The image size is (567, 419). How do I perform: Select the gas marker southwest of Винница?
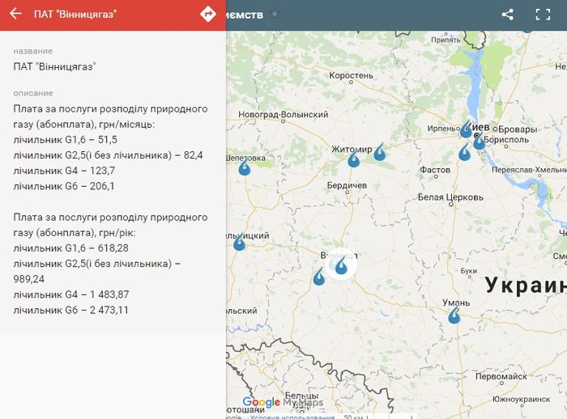point(319,277)
